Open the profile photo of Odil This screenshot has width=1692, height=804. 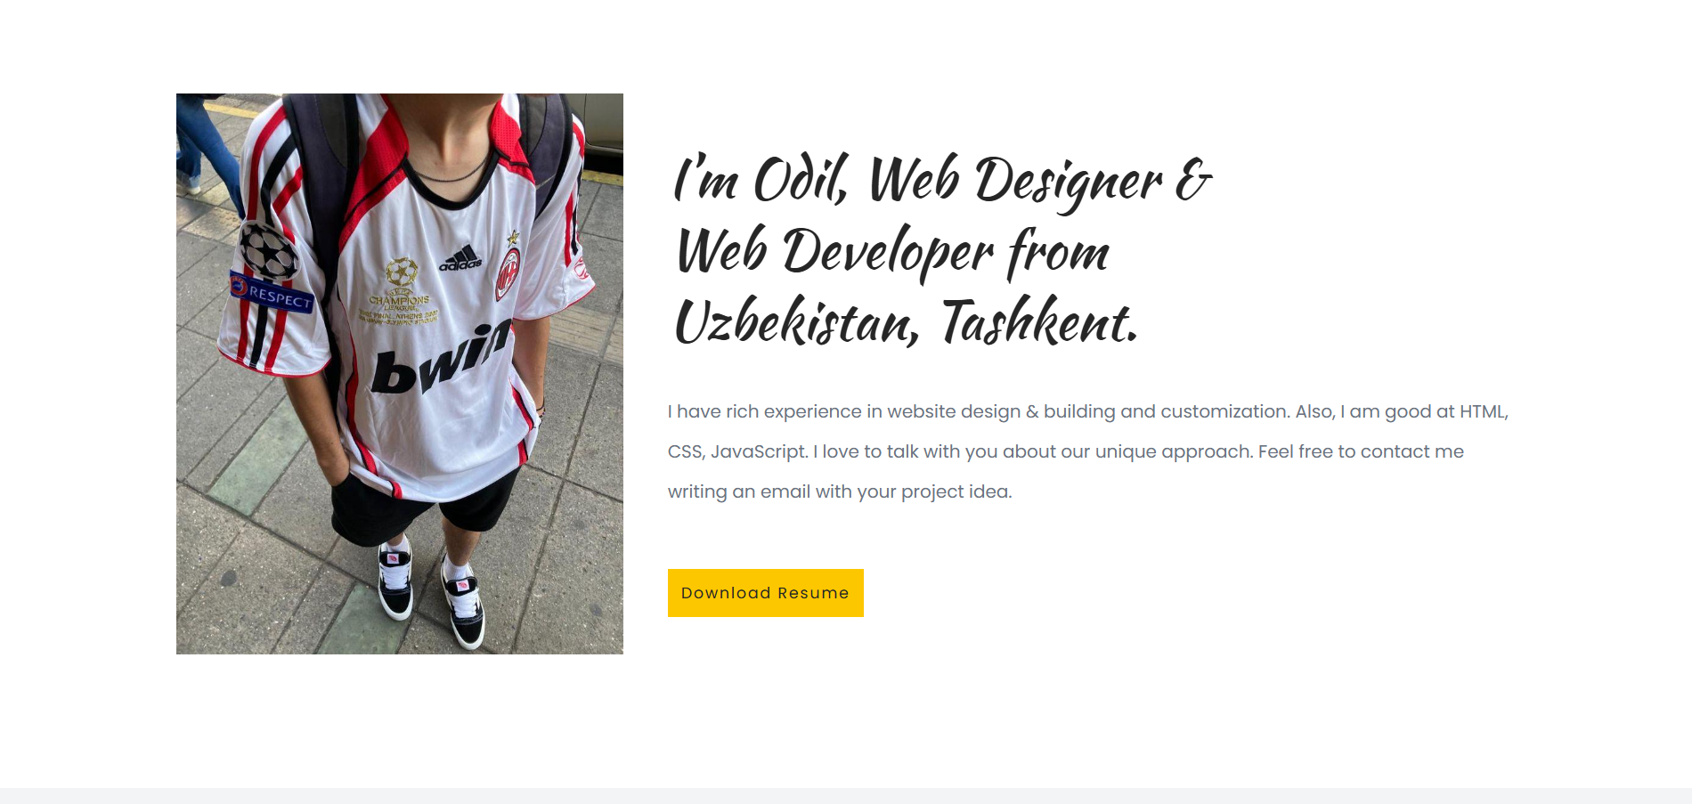[x=400, y=374]
